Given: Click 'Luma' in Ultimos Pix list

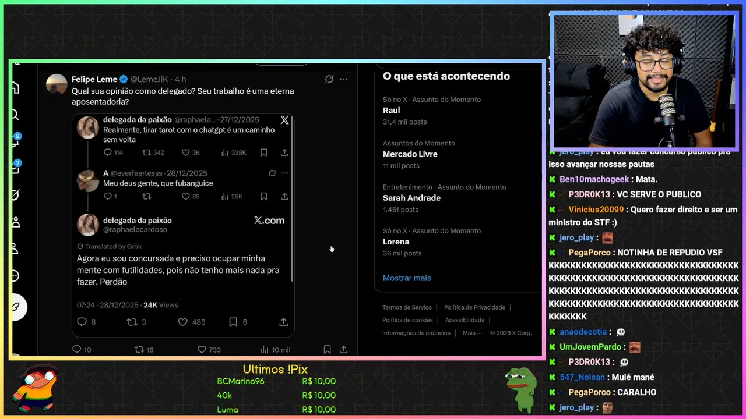Looking at the screenshot, I should 227,410.
